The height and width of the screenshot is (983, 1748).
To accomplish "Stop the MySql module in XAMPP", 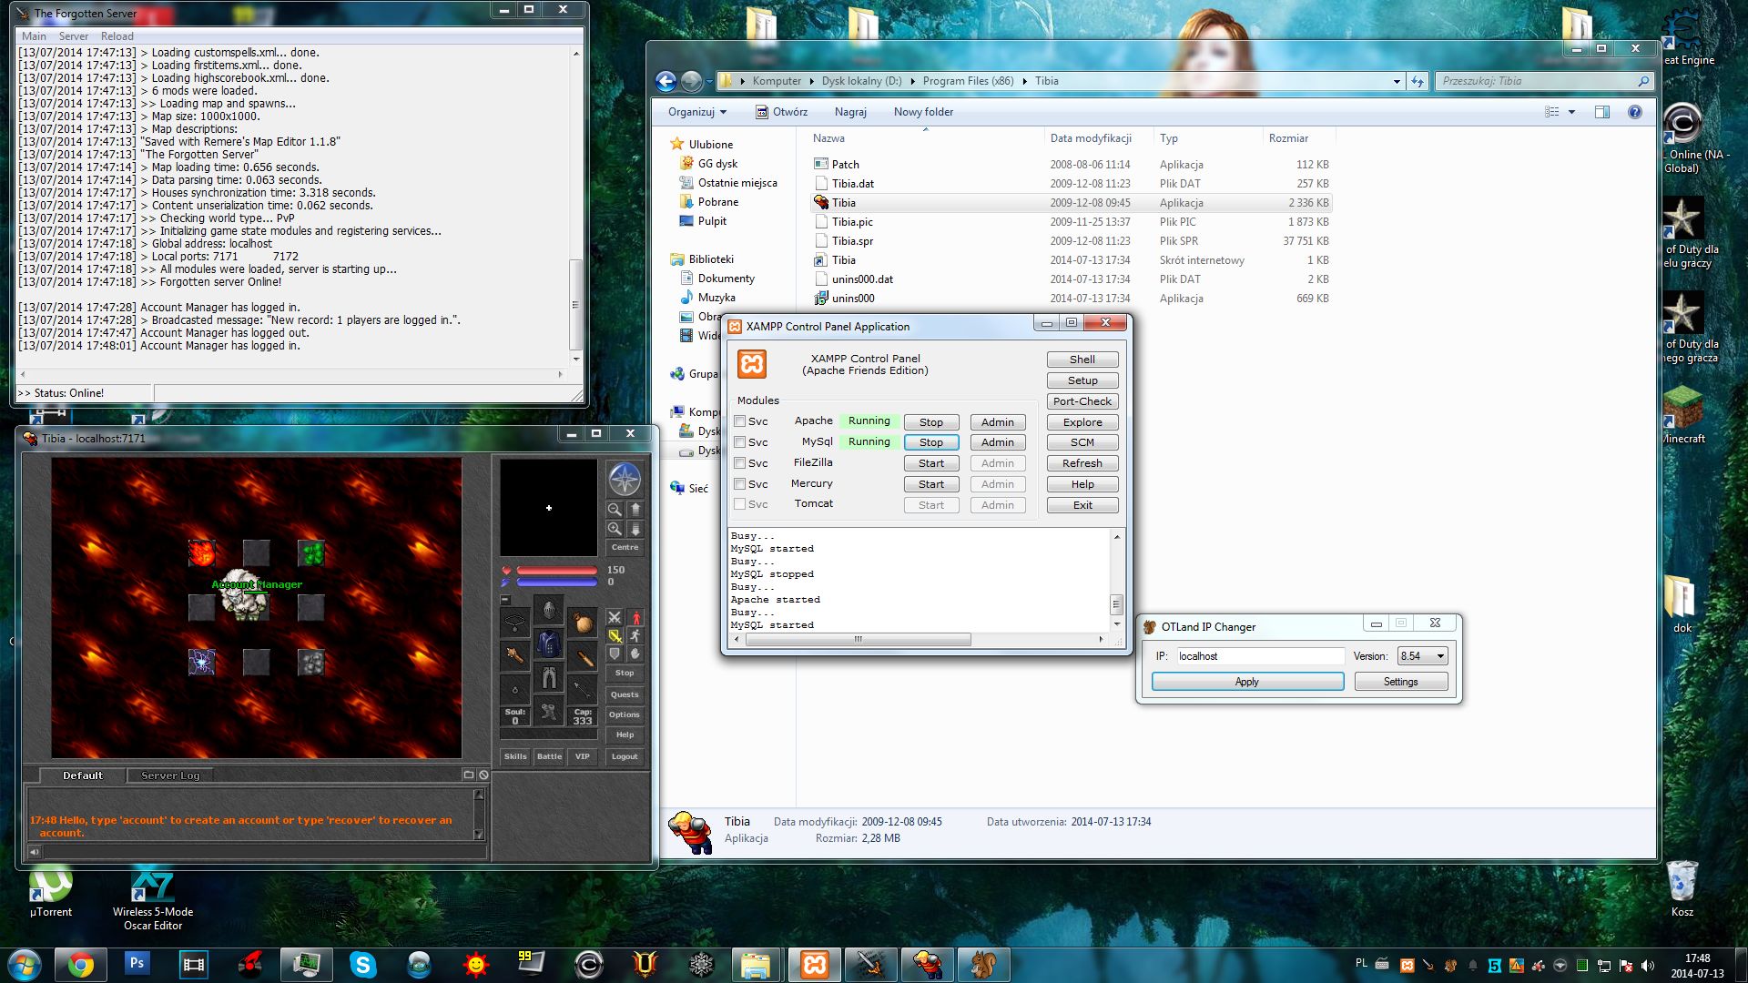I will point(931,442).
